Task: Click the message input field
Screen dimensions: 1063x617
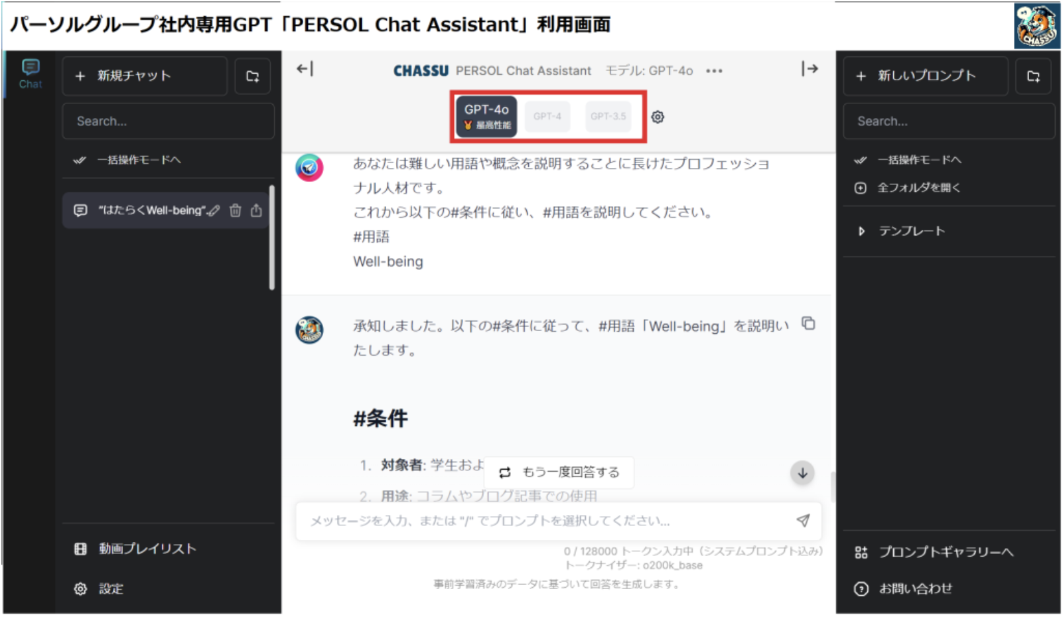Action: (x=544, y=521)
